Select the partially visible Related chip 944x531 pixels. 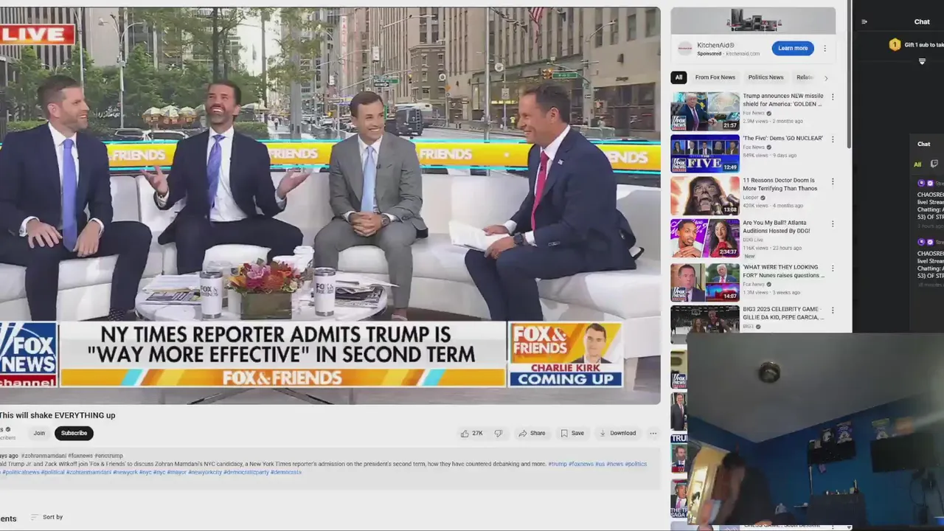coord(805,77)
